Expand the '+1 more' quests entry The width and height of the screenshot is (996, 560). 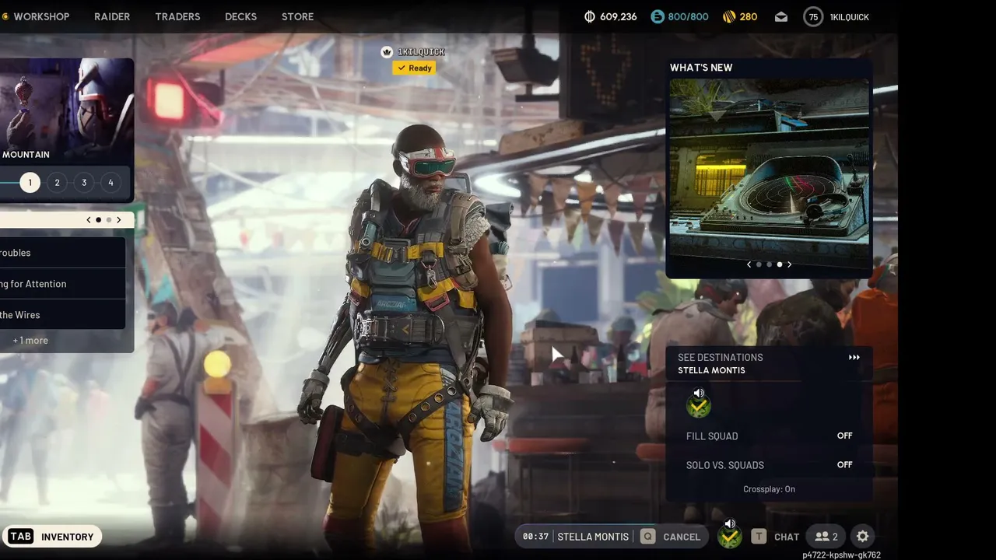30,341
